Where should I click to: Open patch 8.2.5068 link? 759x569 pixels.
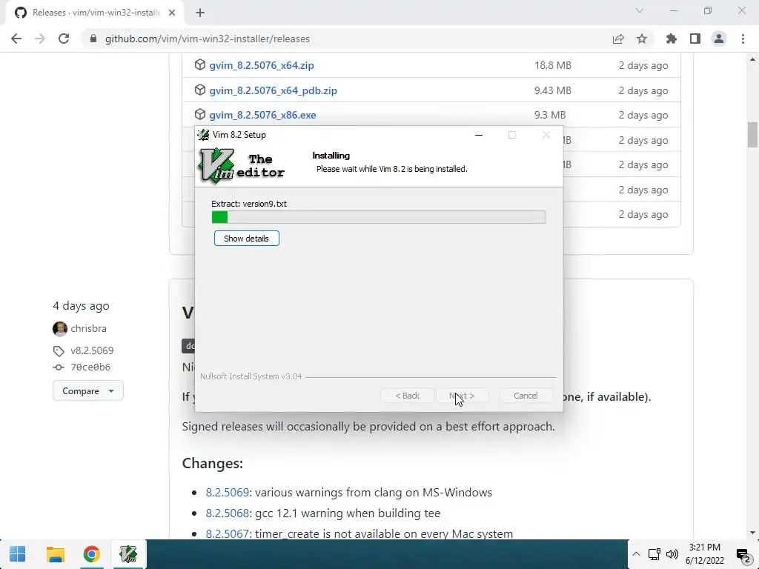click(x=227, y=513)
